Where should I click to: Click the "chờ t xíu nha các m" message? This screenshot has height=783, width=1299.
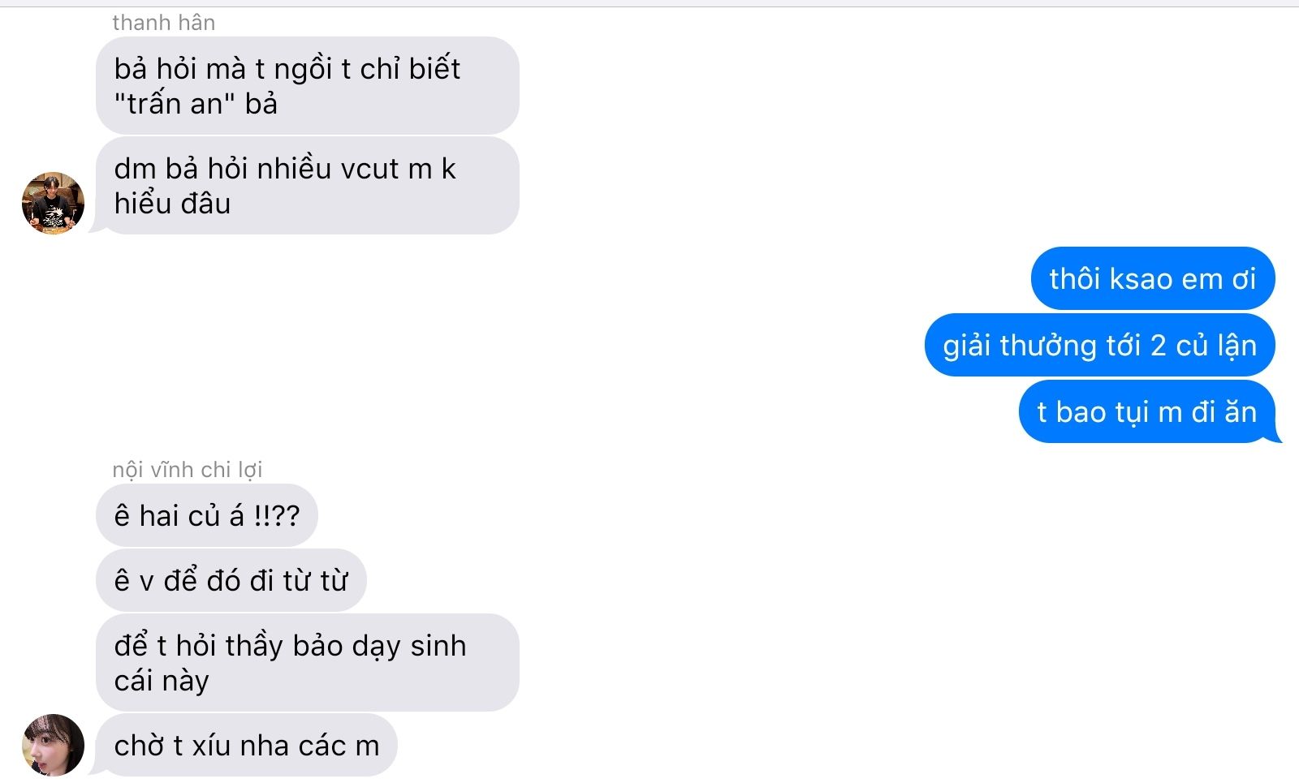[247, 745]
